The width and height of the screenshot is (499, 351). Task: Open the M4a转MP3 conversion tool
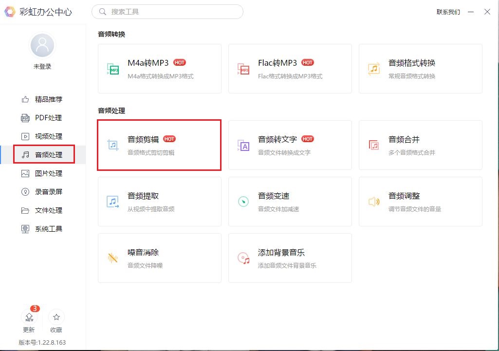(159, 68)
